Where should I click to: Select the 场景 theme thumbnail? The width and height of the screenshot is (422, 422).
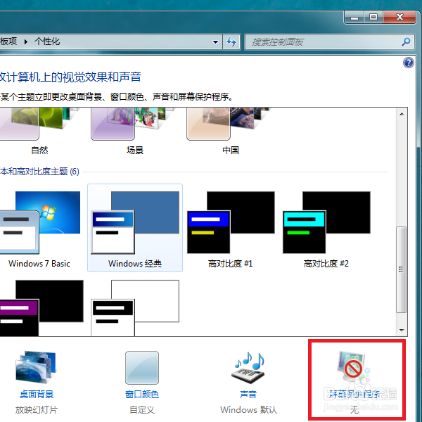pyautogui.click(x=134, y=124)
